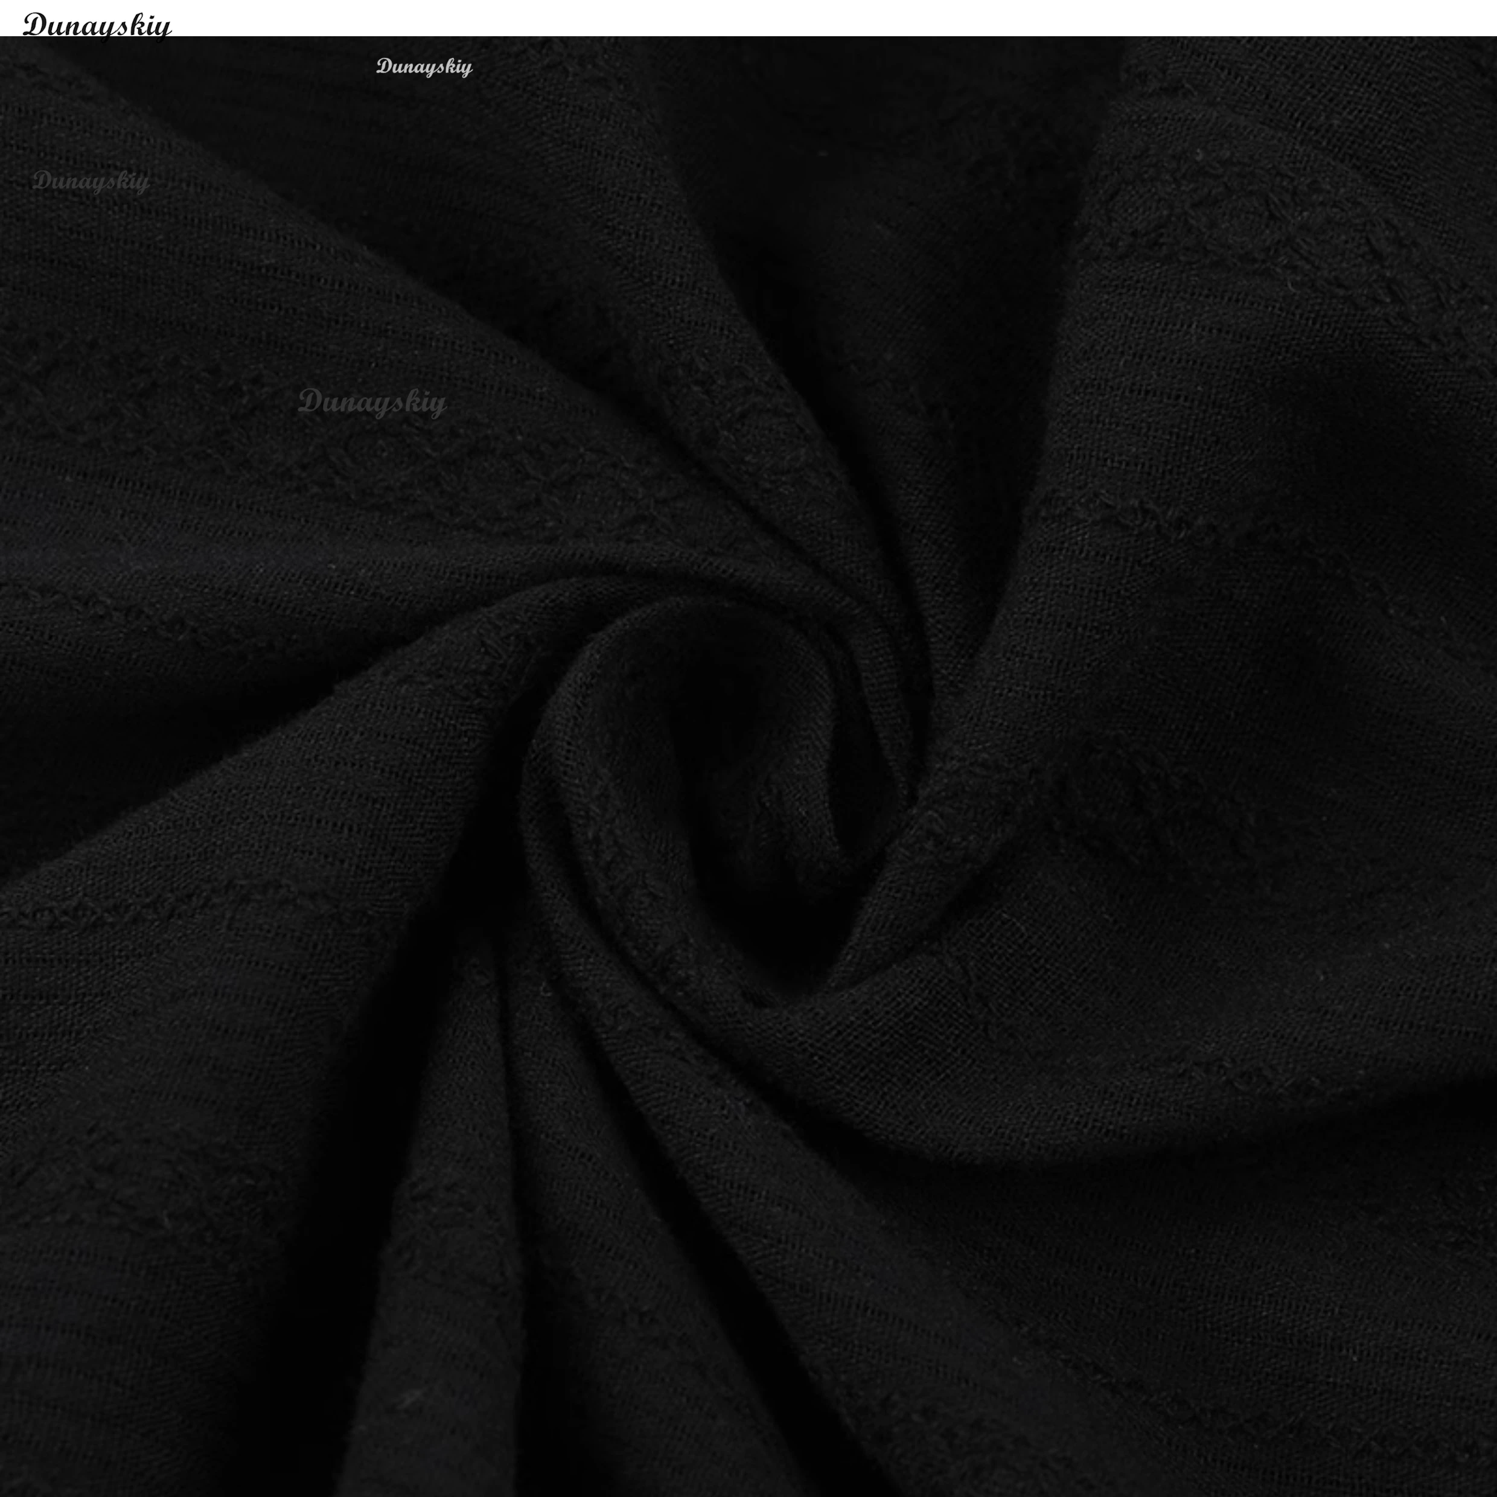
Task: Click the middle of the white header strip
Action: click(748, 17)
